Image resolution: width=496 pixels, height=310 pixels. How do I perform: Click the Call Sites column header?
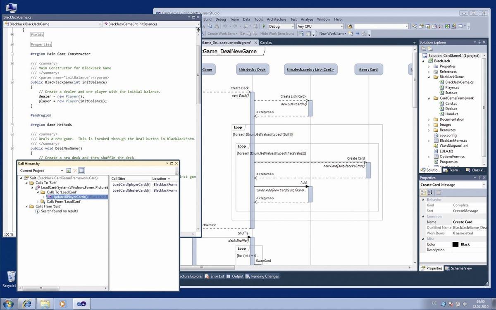[130, 179]
